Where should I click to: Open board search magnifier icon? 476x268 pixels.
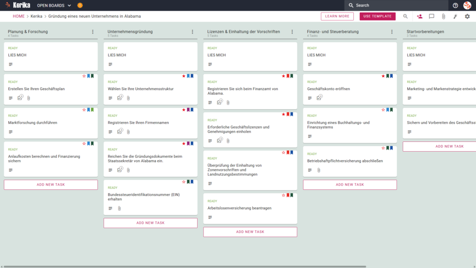click(405, 16)
